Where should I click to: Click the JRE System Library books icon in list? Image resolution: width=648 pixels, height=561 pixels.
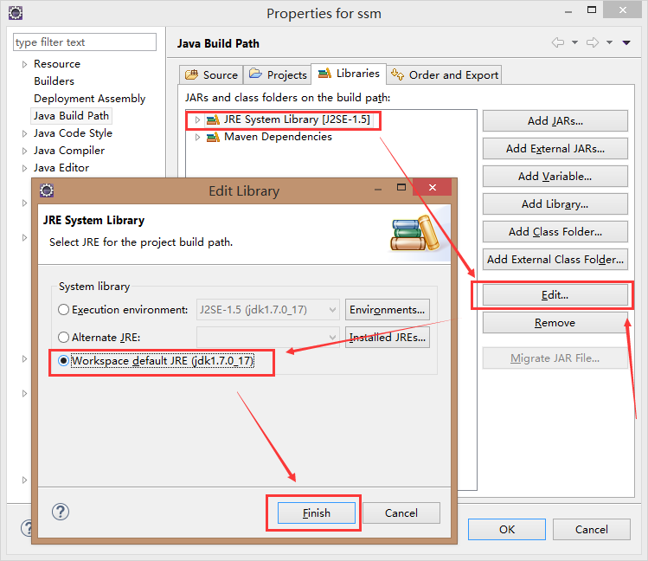coord(213,119)
